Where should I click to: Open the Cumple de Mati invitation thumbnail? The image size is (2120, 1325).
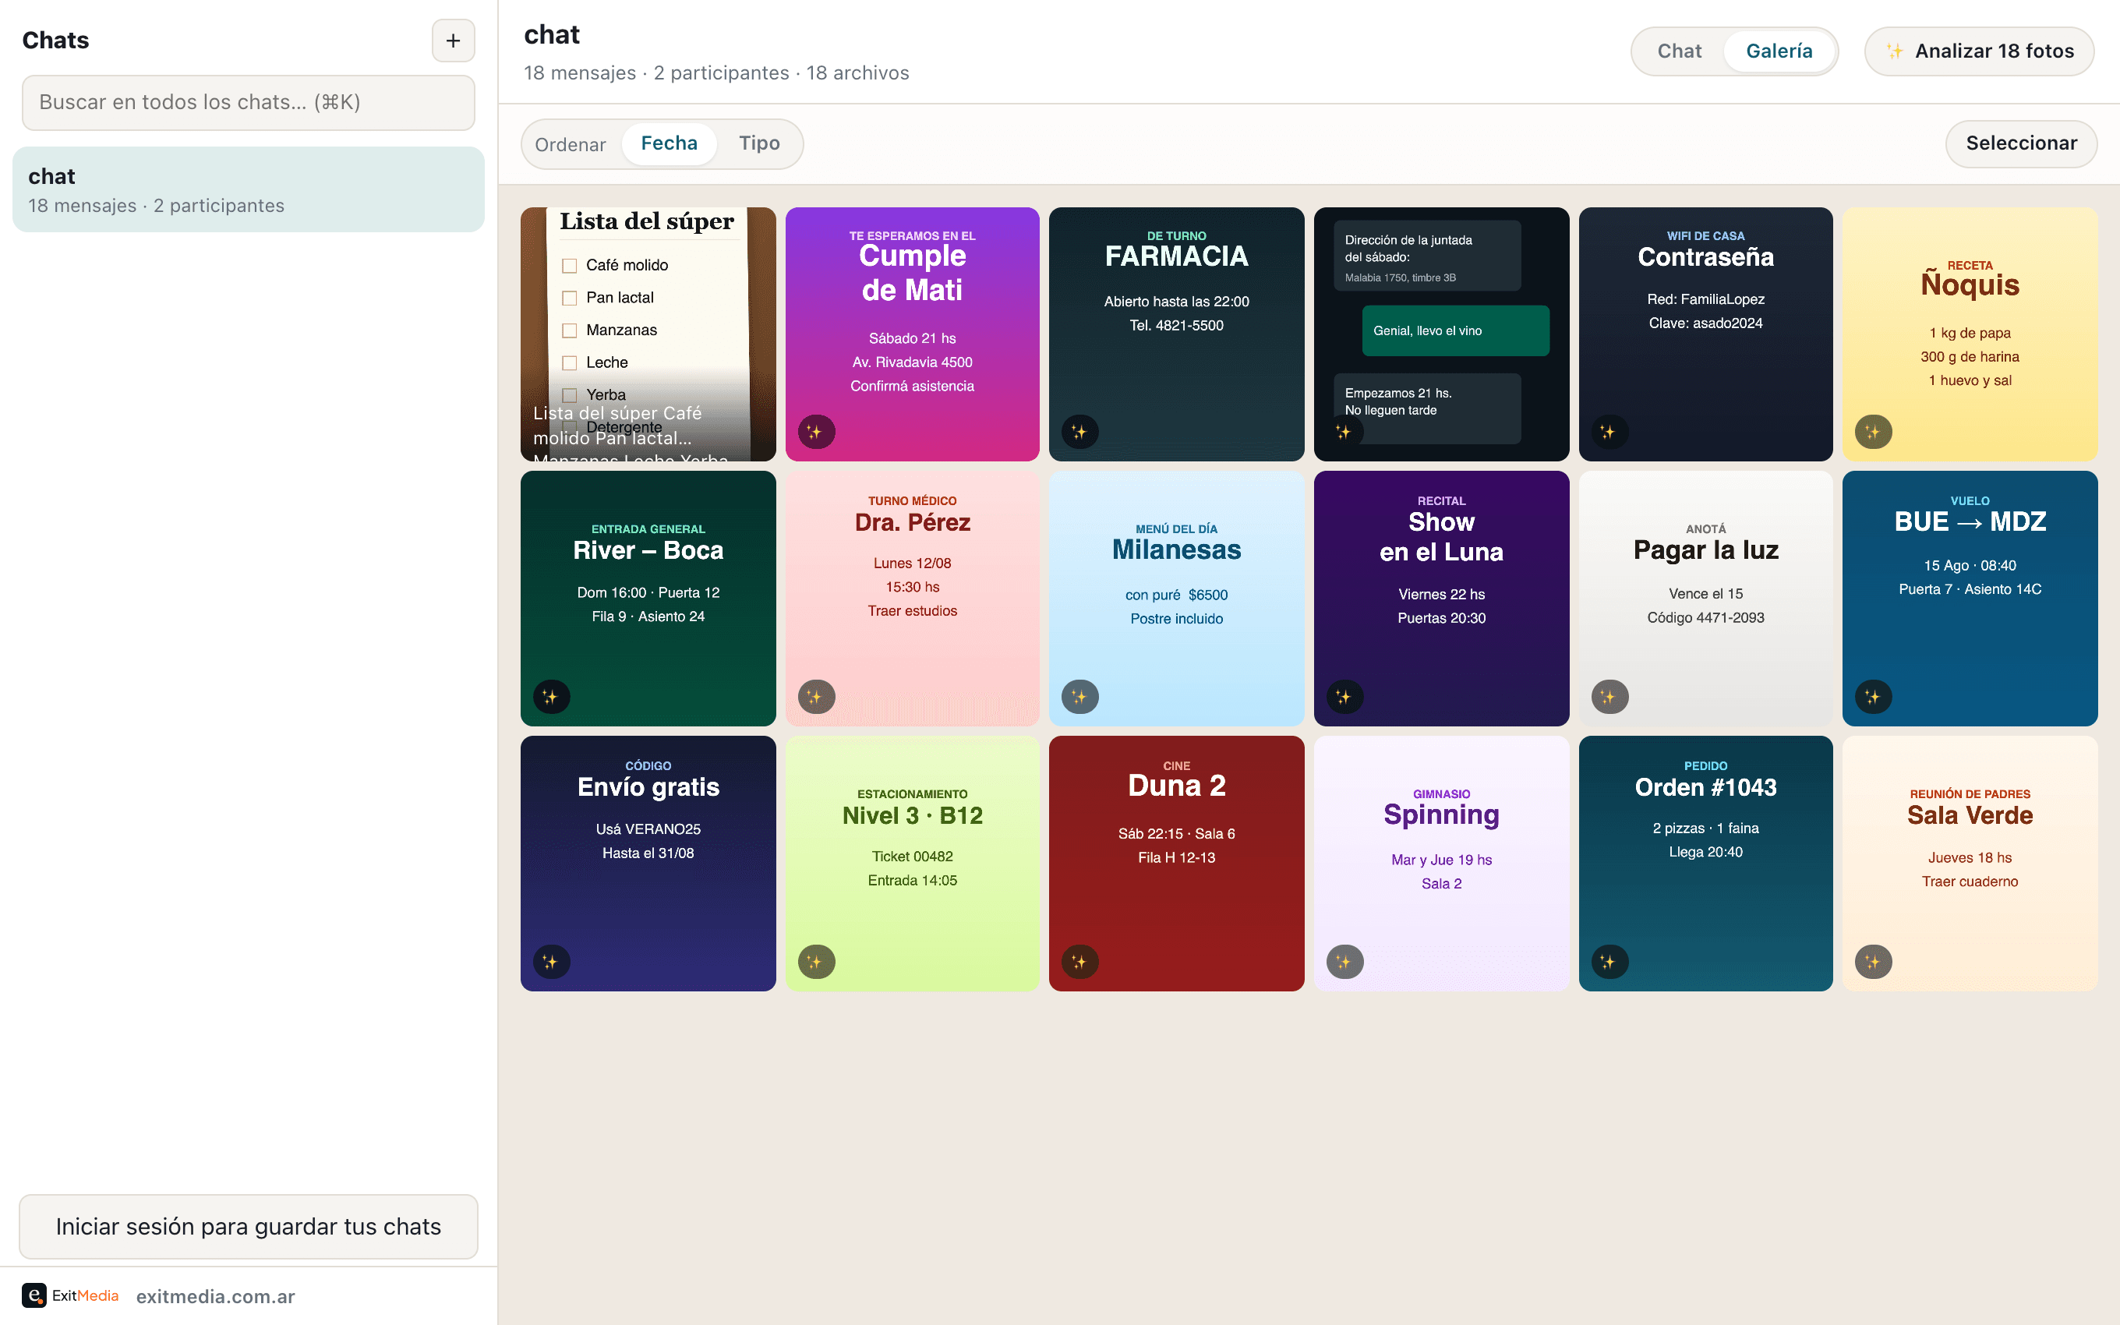(912, 334)
